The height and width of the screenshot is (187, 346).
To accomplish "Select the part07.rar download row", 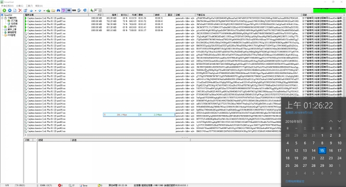I will click(x=184, y=21).
